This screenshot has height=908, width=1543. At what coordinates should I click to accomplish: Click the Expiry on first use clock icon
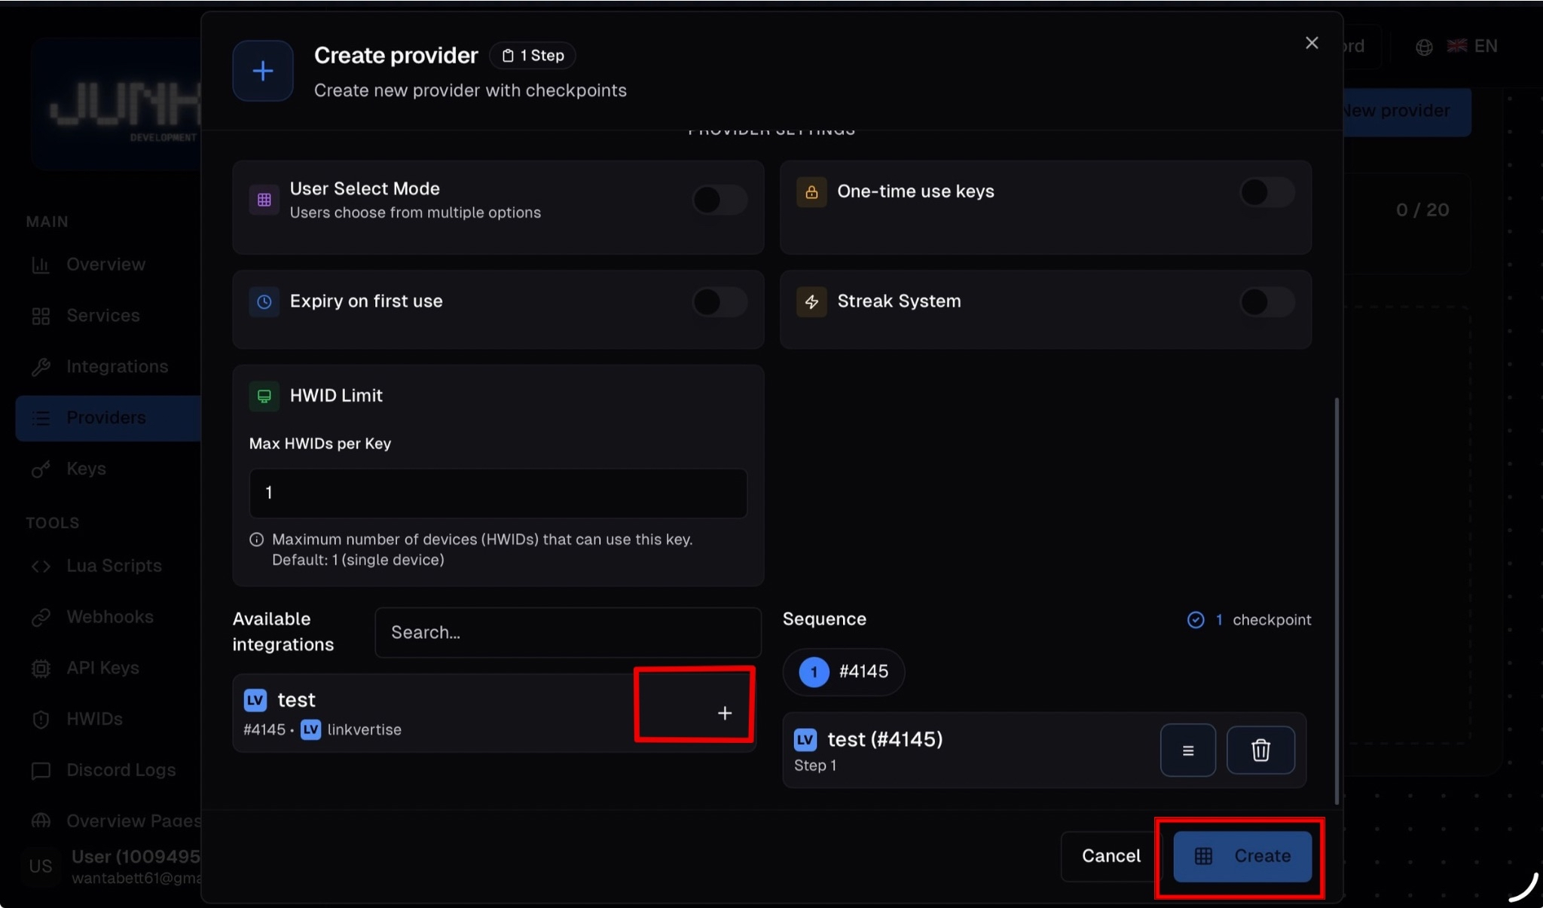coord(264,301)
